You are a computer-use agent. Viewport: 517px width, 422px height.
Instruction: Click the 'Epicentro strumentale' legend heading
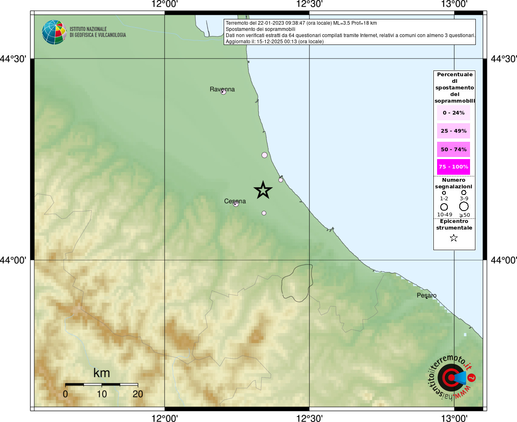pos(454,224)
